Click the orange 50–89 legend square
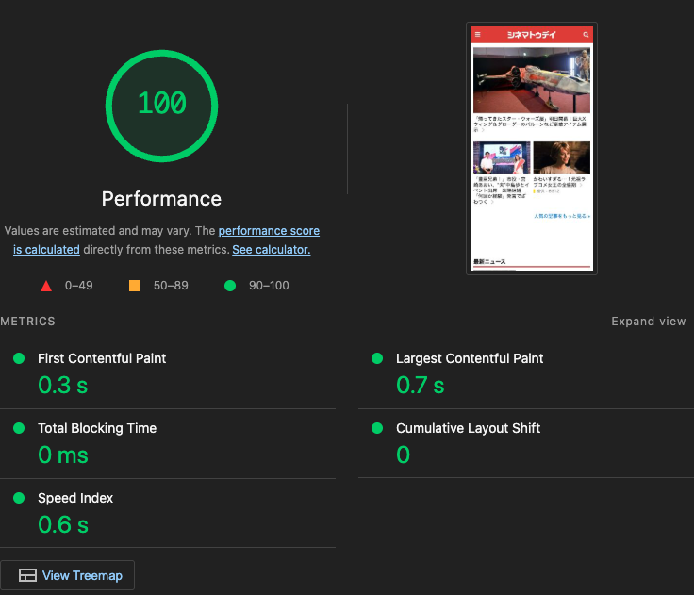The image size is (694, 595). [x=135, y=286]
